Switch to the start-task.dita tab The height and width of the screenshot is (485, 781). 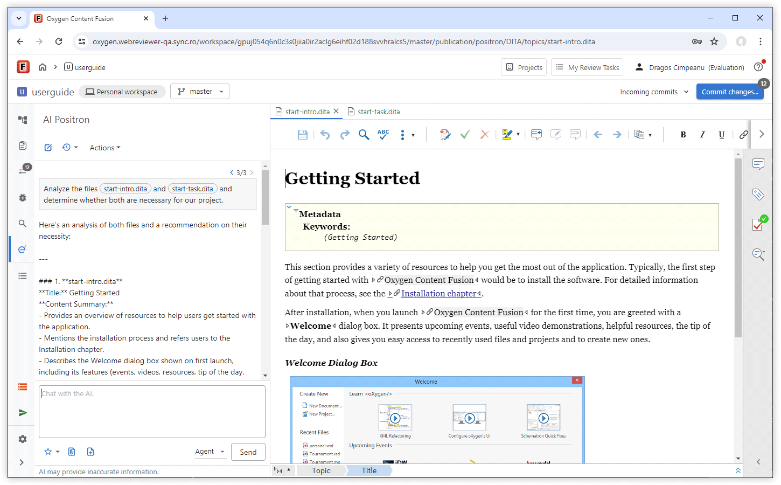click(374, 112)
